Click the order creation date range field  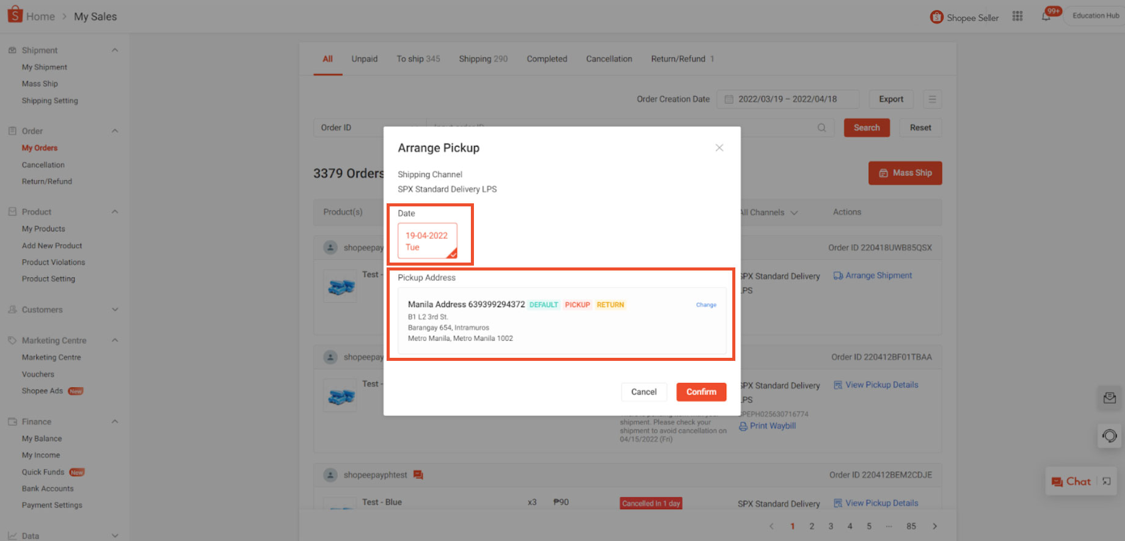pos(788,99)
